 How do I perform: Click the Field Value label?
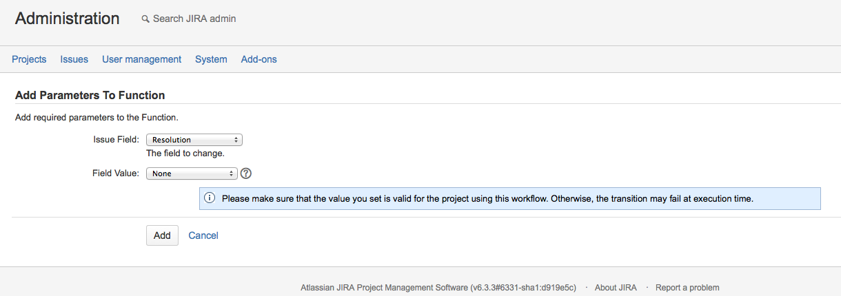click(x=116, y=173)
